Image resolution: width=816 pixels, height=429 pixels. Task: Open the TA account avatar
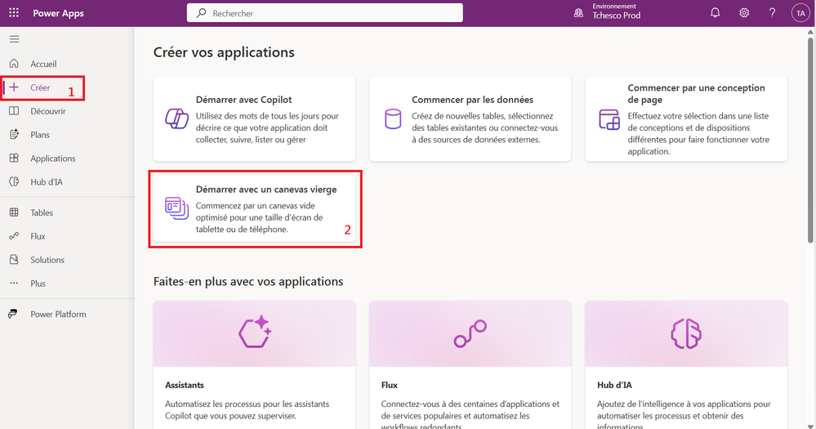tap(800, 13)
